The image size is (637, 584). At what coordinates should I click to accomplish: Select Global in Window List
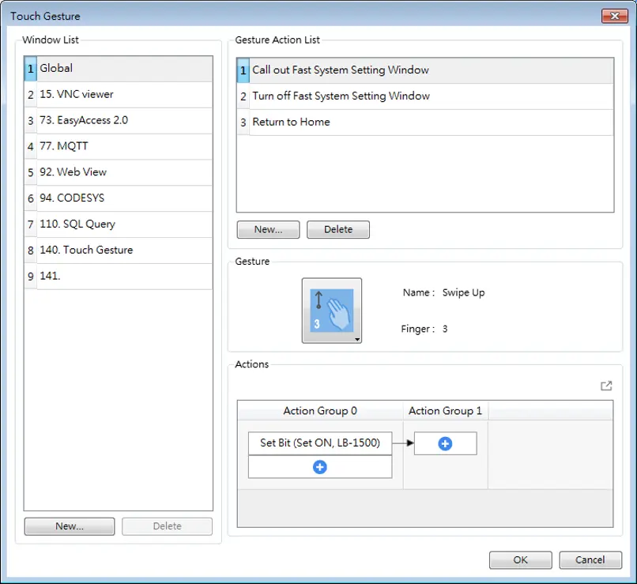click(x=119, y=69)
